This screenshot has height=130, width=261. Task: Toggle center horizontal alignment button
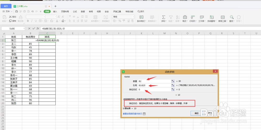[74, 21]
